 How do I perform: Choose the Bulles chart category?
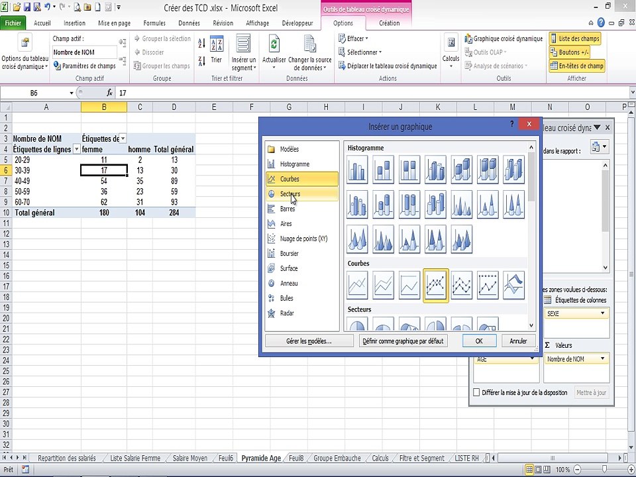click(x=302, y=298)
